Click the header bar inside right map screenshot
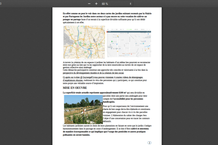Image resolution: width=218 pixels, height=145 pixels. (x=128, y=30)
